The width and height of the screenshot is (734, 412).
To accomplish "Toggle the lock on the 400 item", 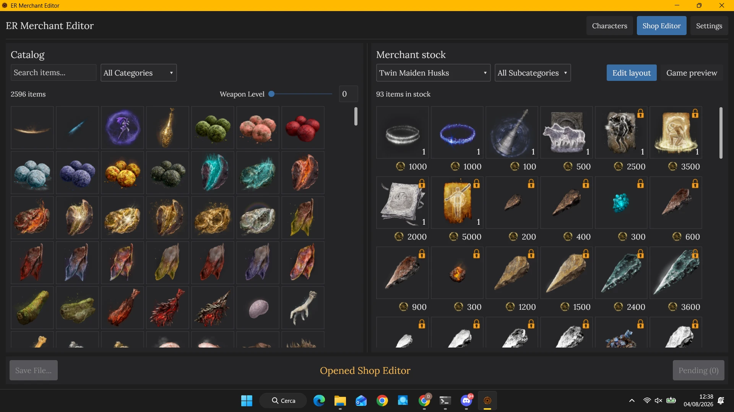I will tap(586, 183).
